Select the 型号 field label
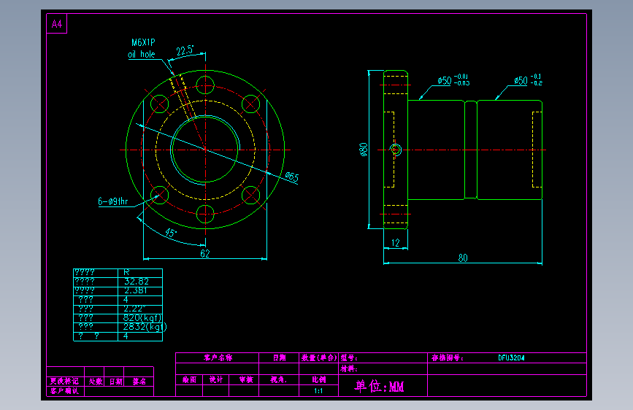The width and height of the screenshot is (633, 410). tap(349, 357)
